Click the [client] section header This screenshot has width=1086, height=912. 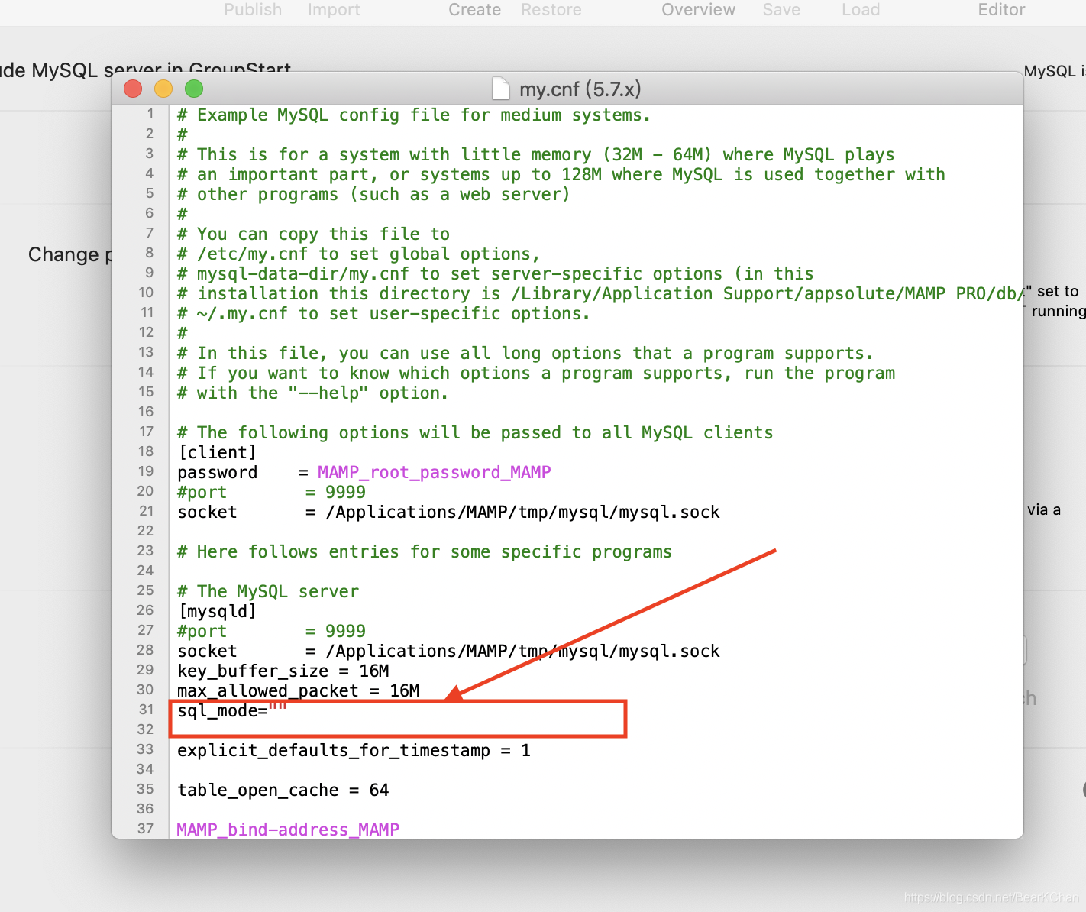click(x=217, y=453)
